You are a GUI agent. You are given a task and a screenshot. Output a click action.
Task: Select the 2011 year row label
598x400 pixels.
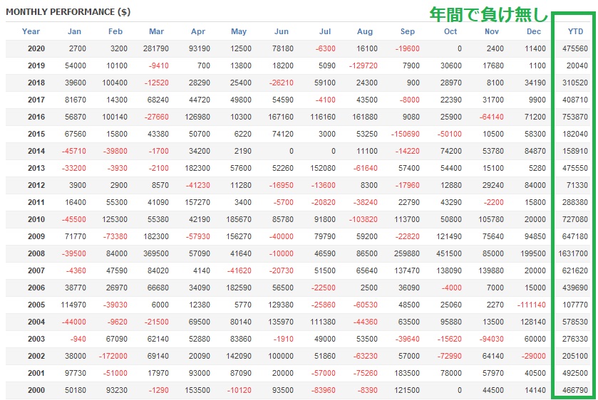click(x=36, y=202)
